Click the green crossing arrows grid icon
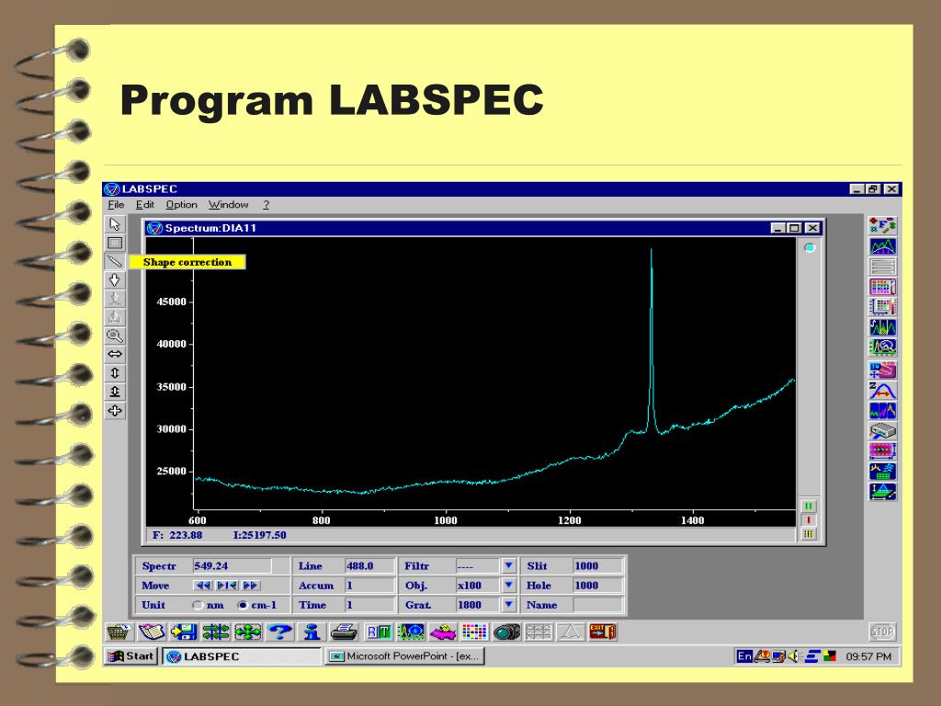The width and height of the screenshot is (941, 706). tap(215, 632)
